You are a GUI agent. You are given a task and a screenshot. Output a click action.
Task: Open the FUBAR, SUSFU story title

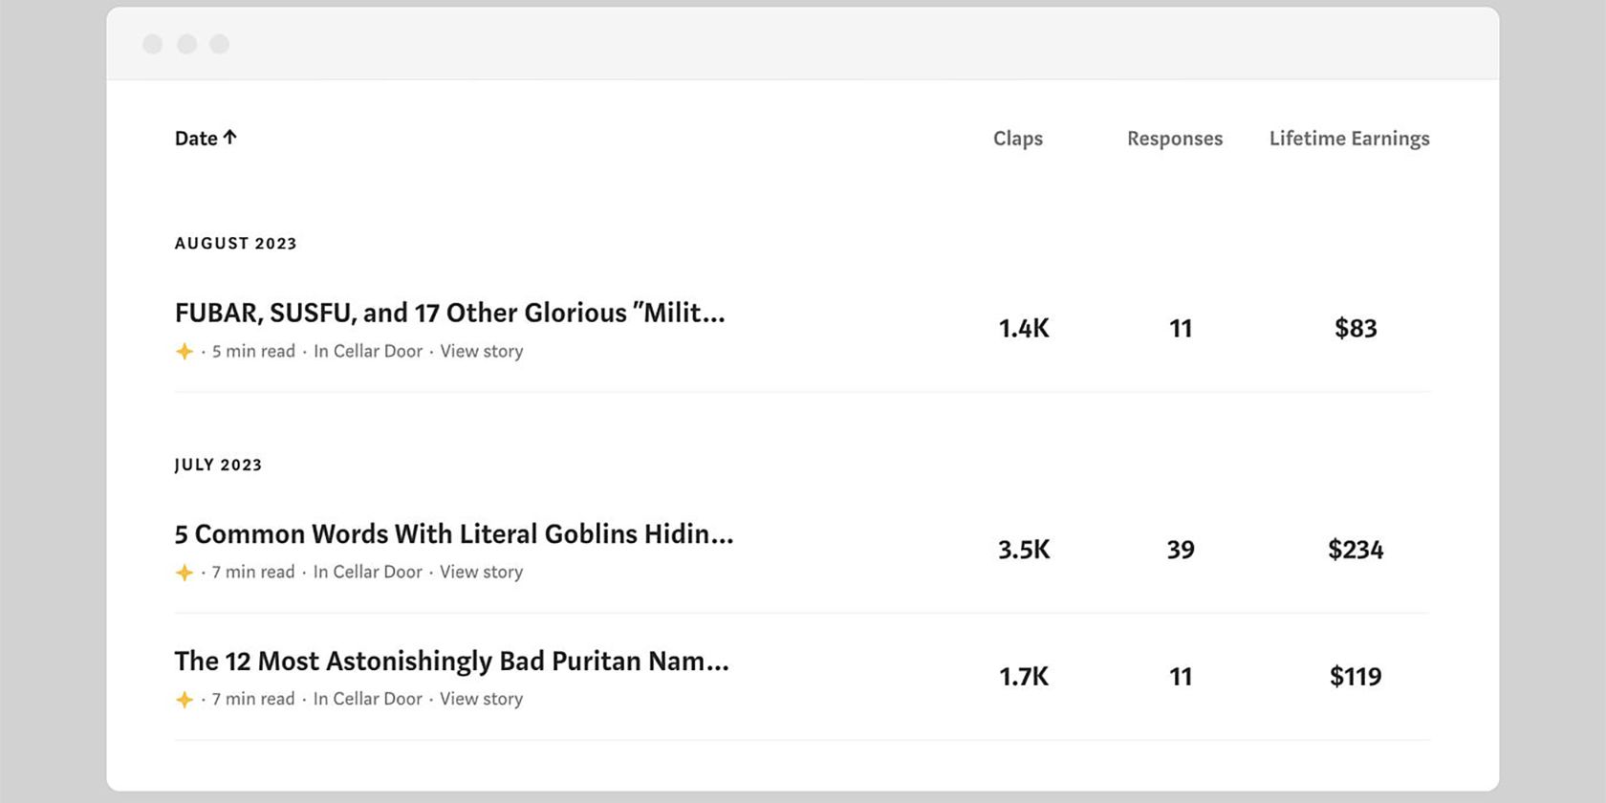click(x=449, y=314)
